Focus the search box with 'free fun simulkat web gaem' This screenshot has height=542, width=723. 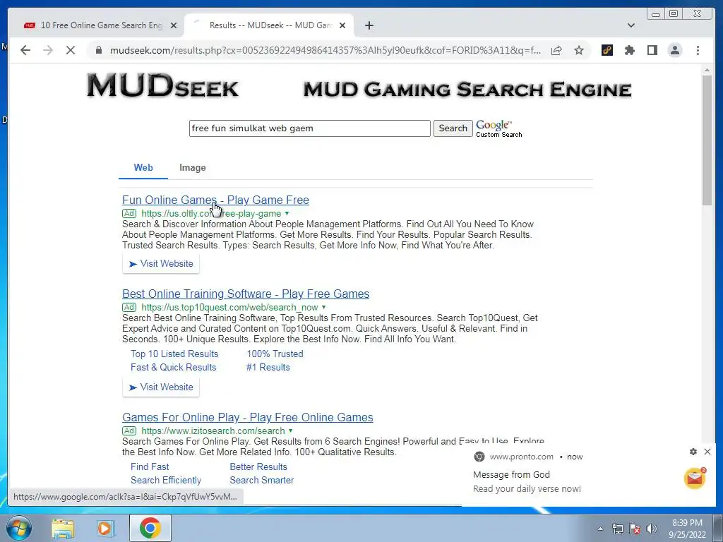[309, 128]
